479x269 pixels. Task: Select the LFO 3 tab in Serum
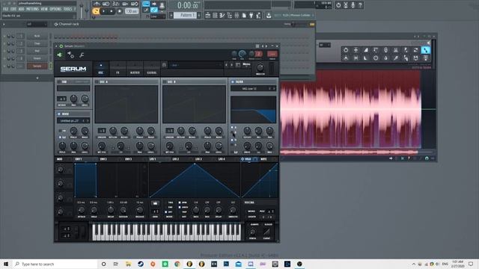(198, 159)
